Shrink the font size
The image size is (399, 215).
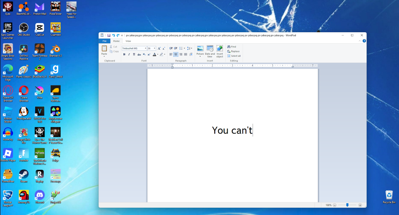164,48
